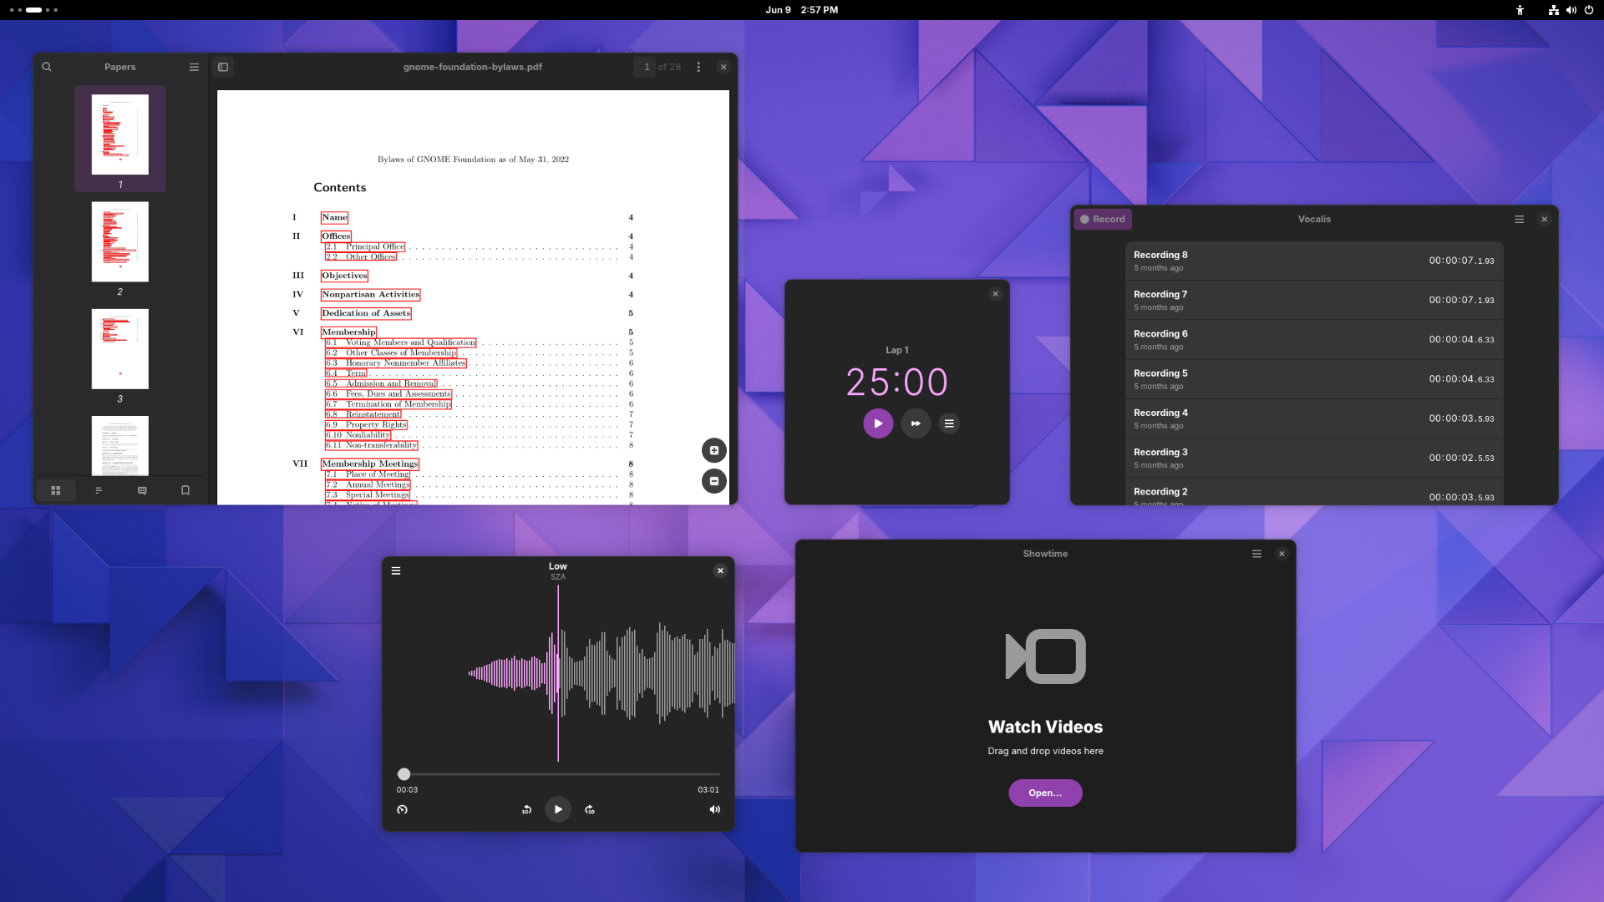The height and width of the screenshot is (902, 1604).
Task: Skip to next lap in timer
Action: tap(916, 423)
